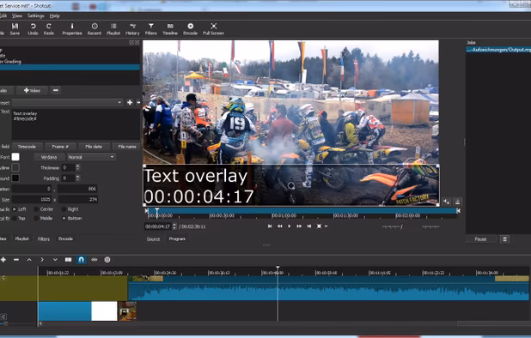531x338 pixels.
Task: Open the Normal font style dropdown
Action: (x=91, y=157)
